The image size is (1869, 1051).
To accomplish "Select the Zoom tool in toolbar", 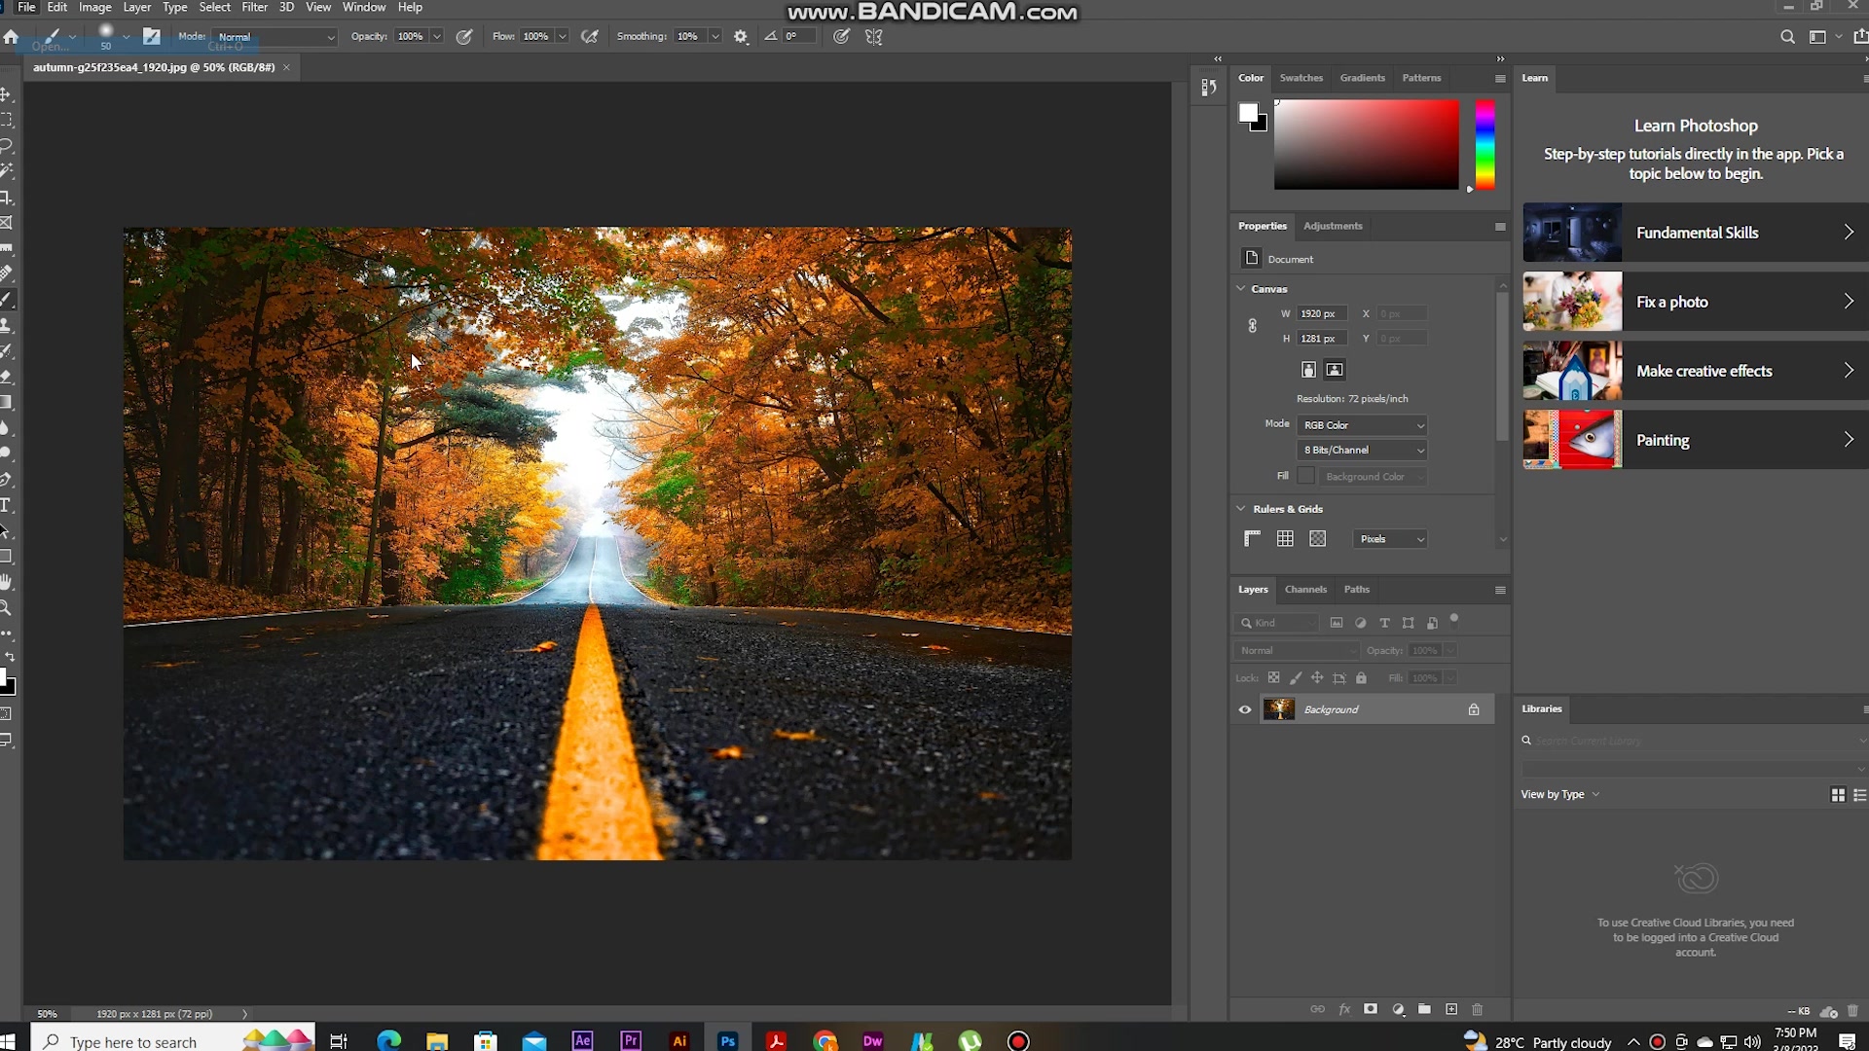I will 6,608.
